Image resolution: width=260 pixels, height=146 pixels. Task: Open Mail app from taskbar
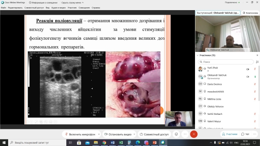click(x=87, y=142)
